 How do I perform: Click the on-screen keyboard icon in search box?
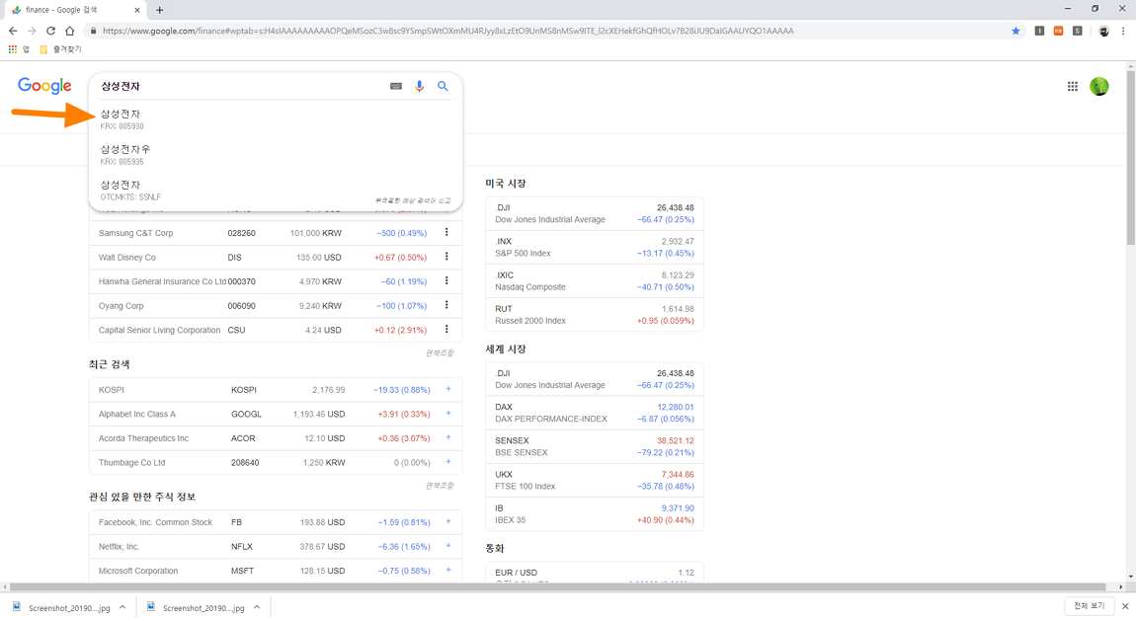point(395,86)
